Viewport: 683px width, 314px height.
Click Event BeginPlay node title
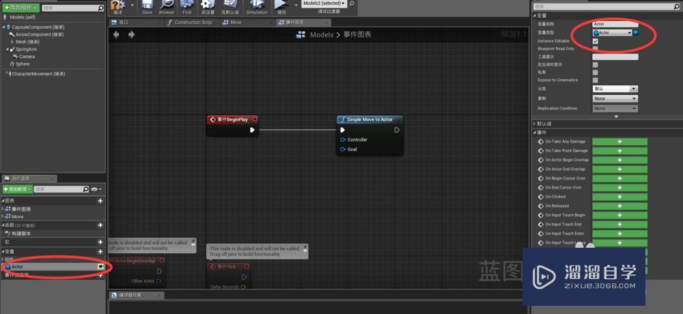point(233,119)
